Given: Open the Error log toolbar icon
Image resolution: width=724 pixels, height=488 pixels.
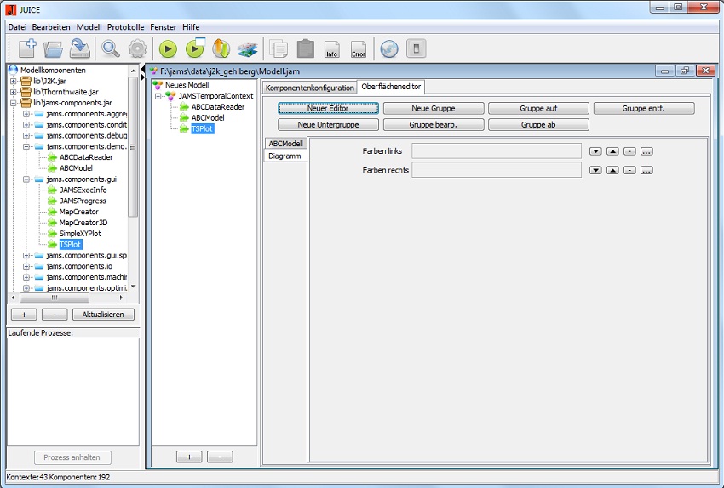Looking at the screenshot, I should [x=359, y=48].
